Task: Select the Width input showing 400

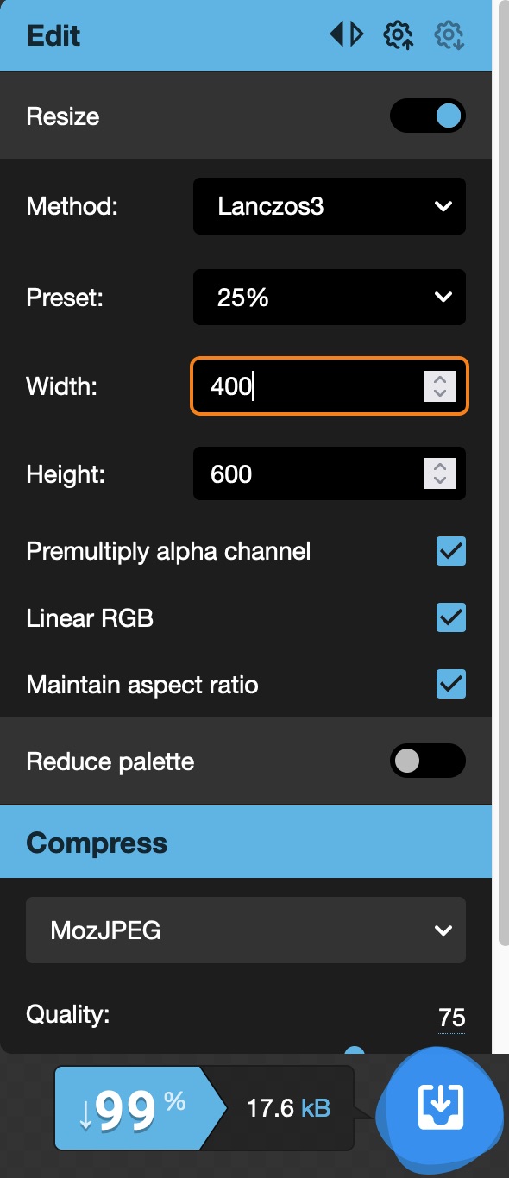Action: 302,386
